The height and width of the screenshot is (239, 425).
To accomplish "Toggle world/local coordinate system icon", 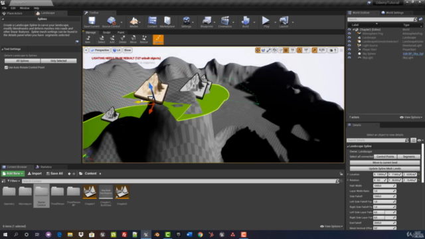I will (274, 50).
